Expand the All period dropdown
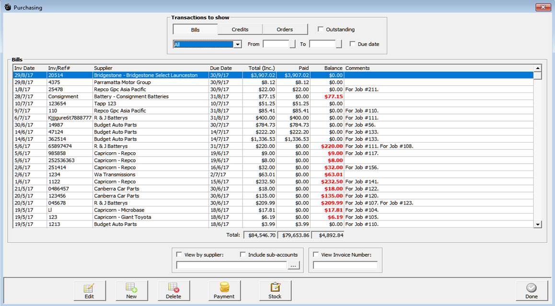This screenshot has height=306, width=555. coord(237,45)
